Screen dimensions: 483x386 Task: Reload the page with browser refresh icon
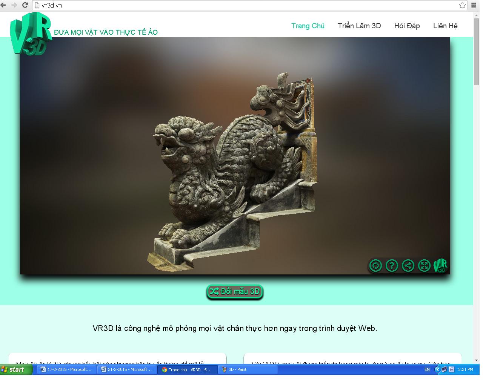tap(25, 5)
